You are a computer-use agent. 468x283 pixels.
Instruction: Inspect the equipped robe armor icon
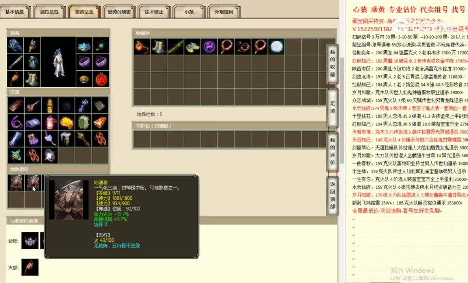pyautogui.click(x=32, y=62)
